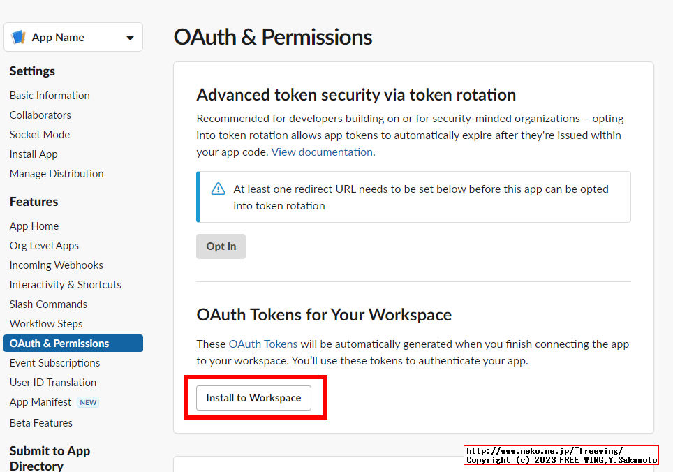The width and height of the screenshot is (673, 472).
Task: Click the NEW badge next to App Manifest
Action: [88, 402]
